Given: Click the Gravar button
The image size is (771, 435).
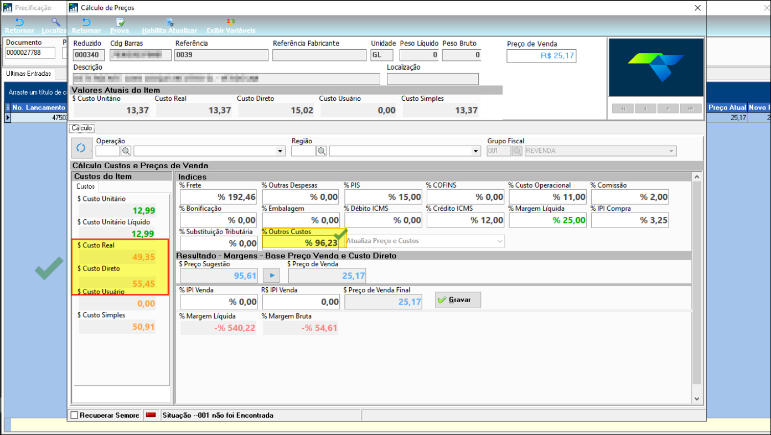Looking at the screenshot, I should [458, 300].
